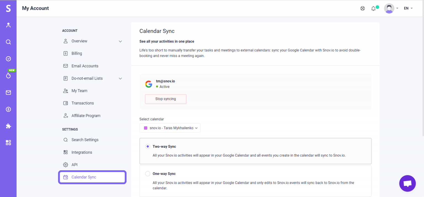Screen dimensions: 424x197
Task: Open the Select calendar dropdown
Action: point(170,128)
